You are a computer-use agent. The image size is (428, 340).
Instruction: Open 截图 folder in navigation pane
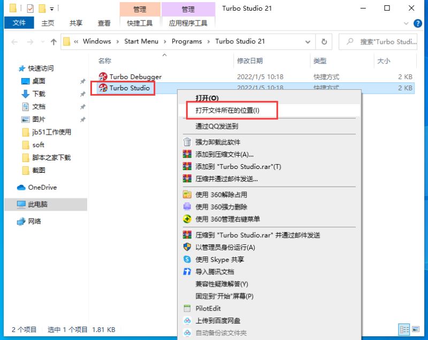[x=33, y=171]
